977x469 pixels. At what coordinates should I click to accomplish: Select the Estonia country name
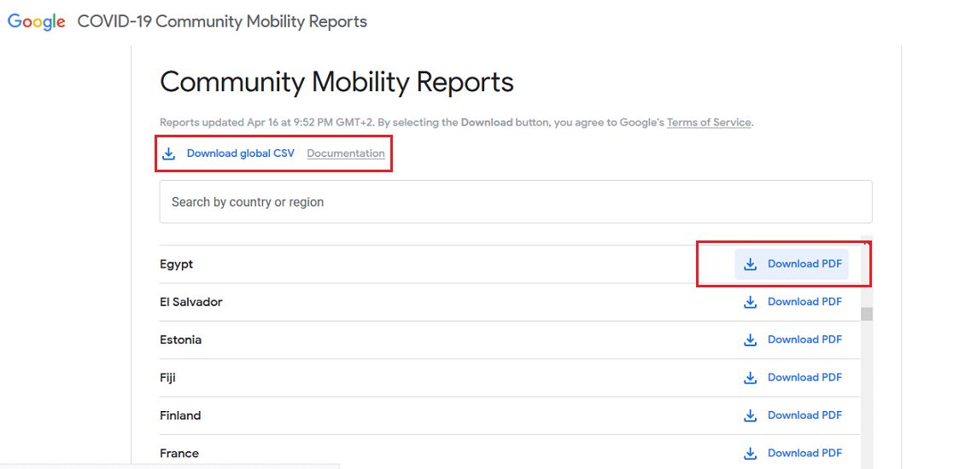coord(181,340)
